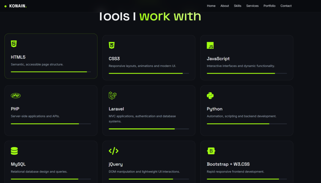Click the MySQL database stack icon
Screen dimensions: 321x183
[14, 151]
